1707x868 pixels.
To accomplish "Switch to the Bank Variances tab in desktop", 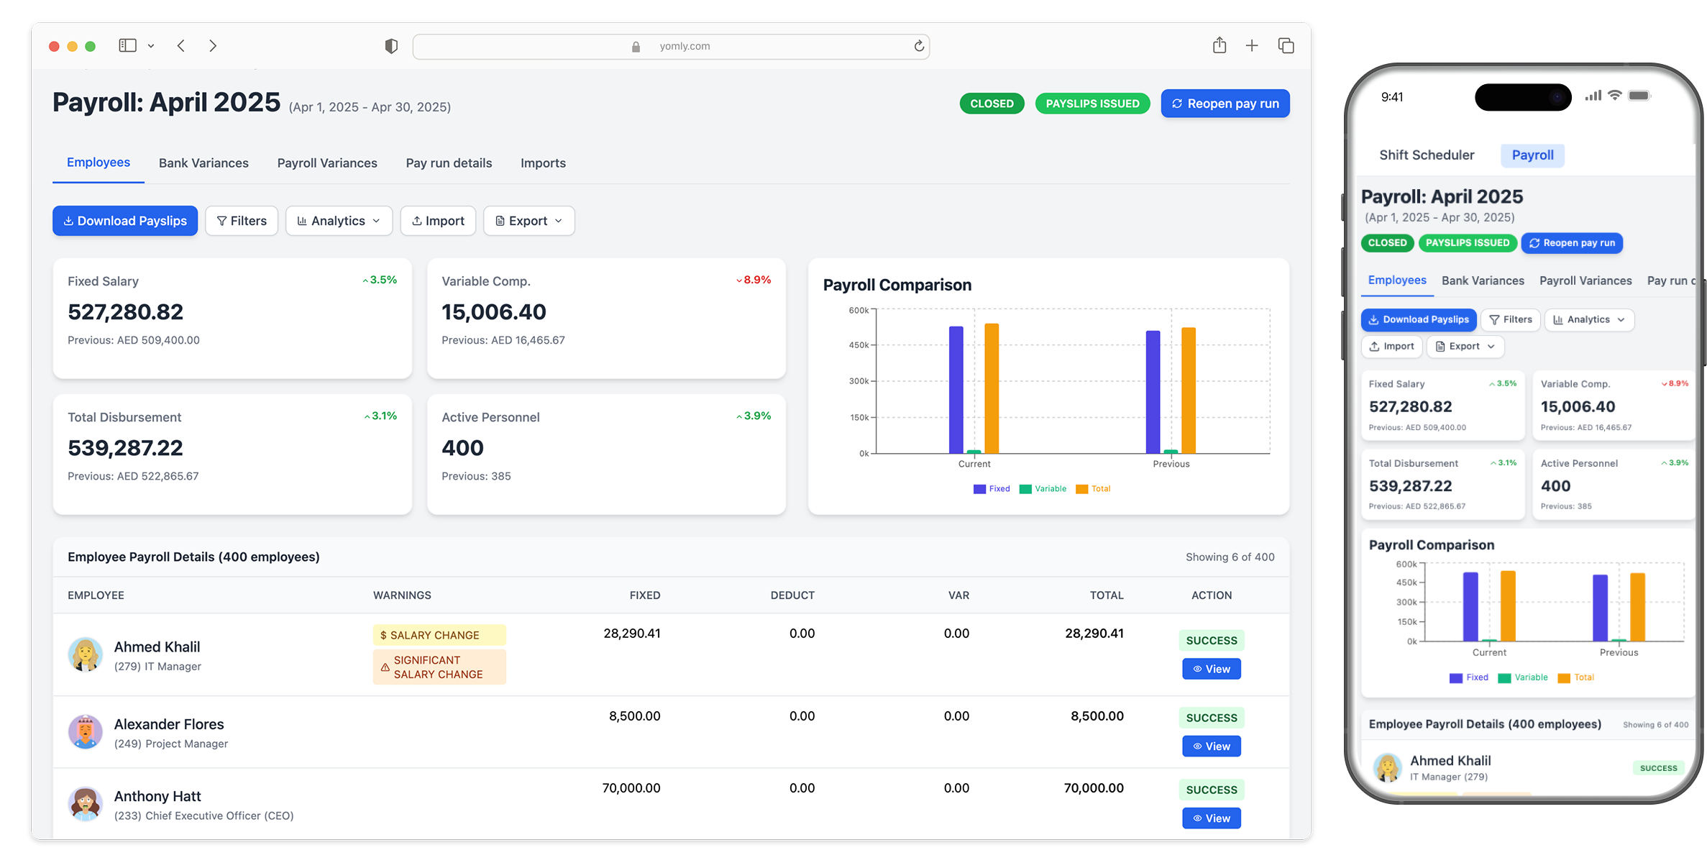I will point(203,163).
